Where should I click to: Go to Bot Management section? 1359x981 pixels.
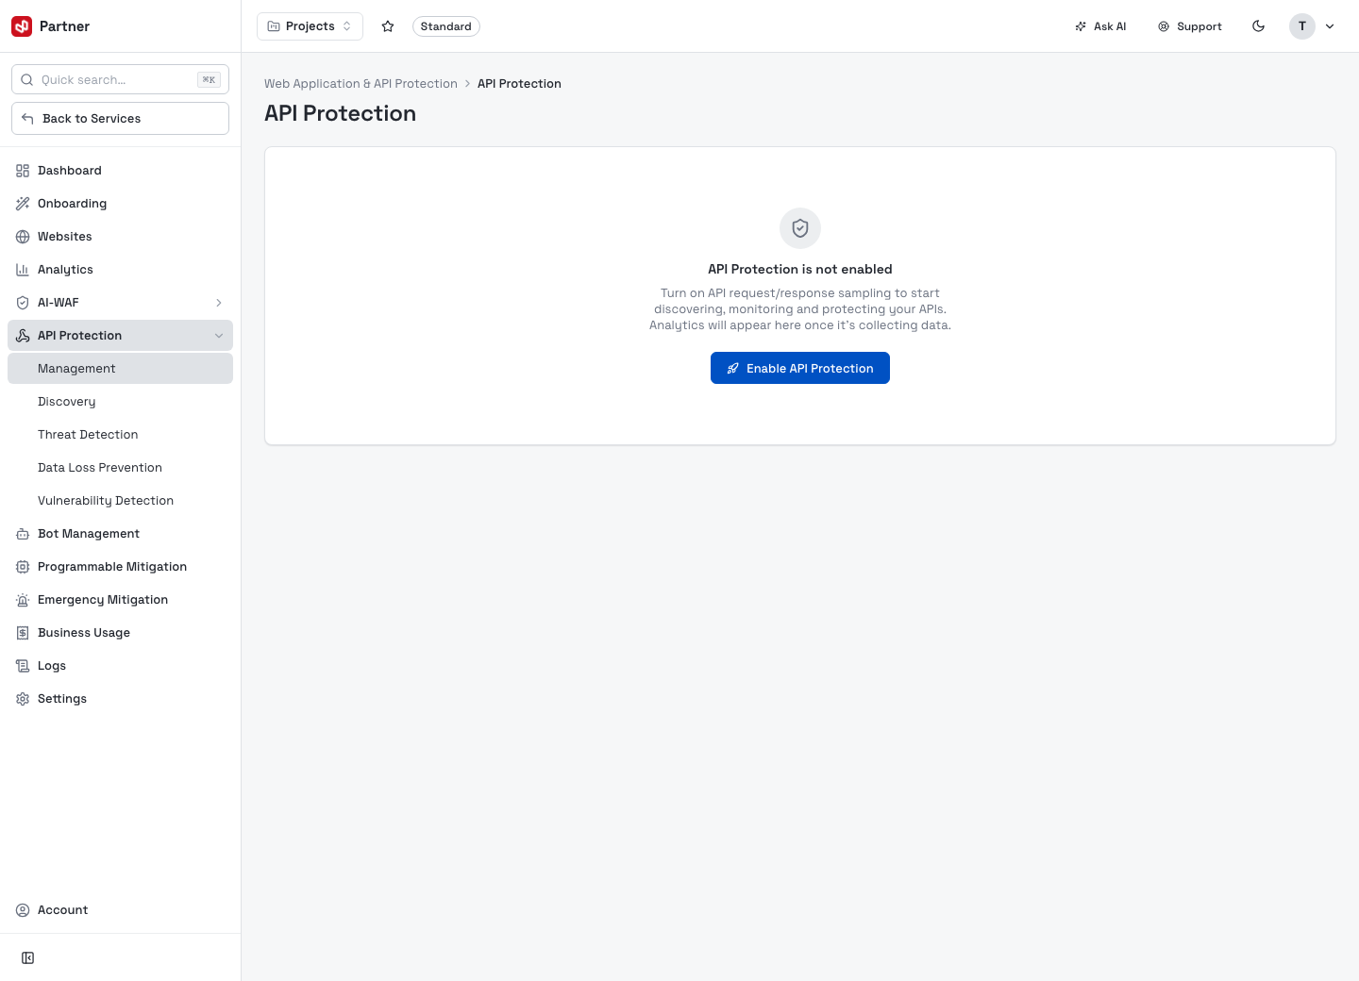click(x=120, y=534)
